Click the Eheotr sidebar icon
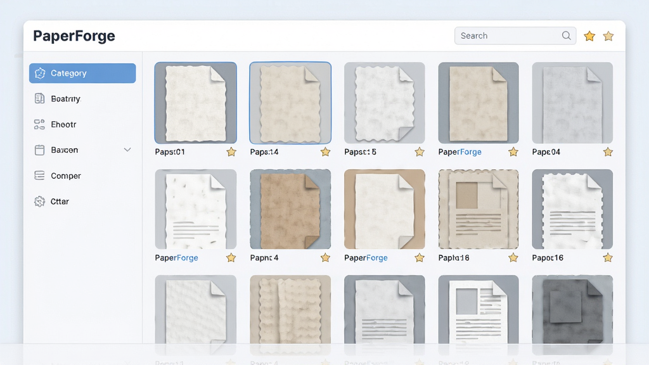649x365 pixels. [x=39, y=124]
